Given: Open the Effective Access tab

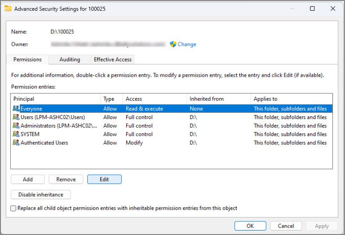Looking at the screenshot, I should (x=112, y=59).
